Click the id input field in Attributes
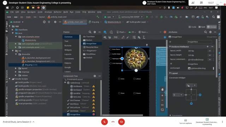Screen dimensions: 226x127 coord(200,42)
